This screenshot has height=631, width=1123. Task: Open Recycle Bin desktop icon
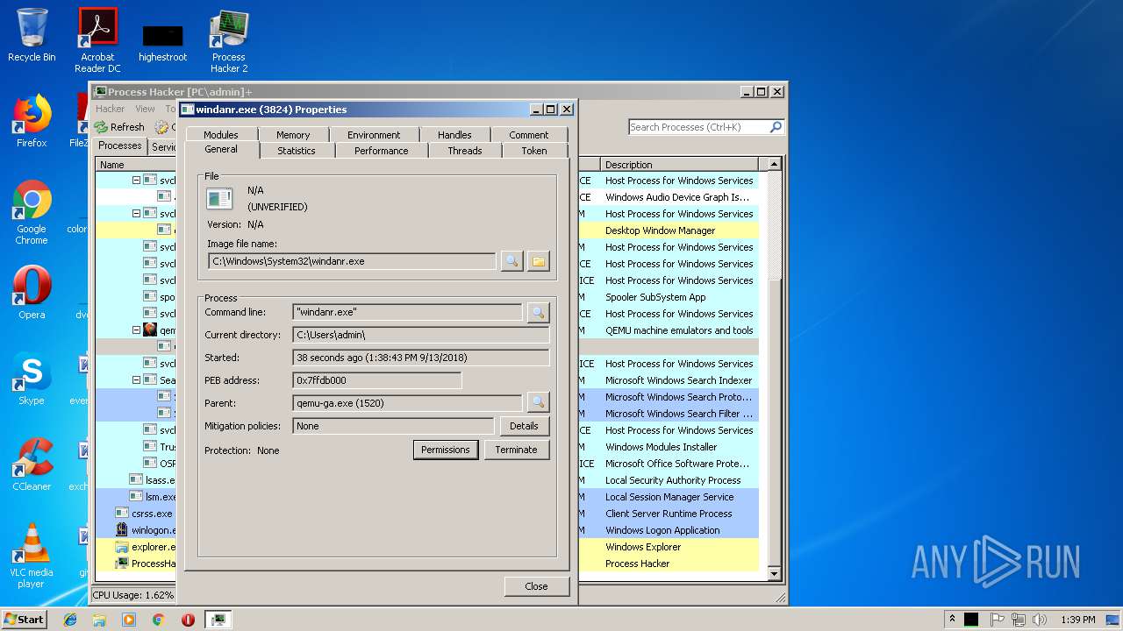[x=32, y=35]
